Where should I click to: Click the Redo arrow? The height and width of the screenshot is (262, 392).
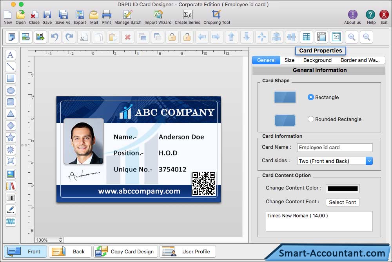(x=69, y=37)
